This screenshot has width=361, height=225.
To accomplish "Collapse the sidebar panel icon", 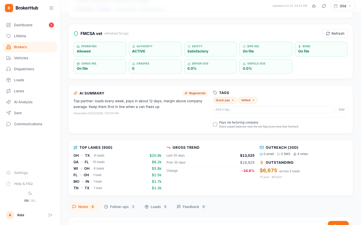I will [51, 8].
